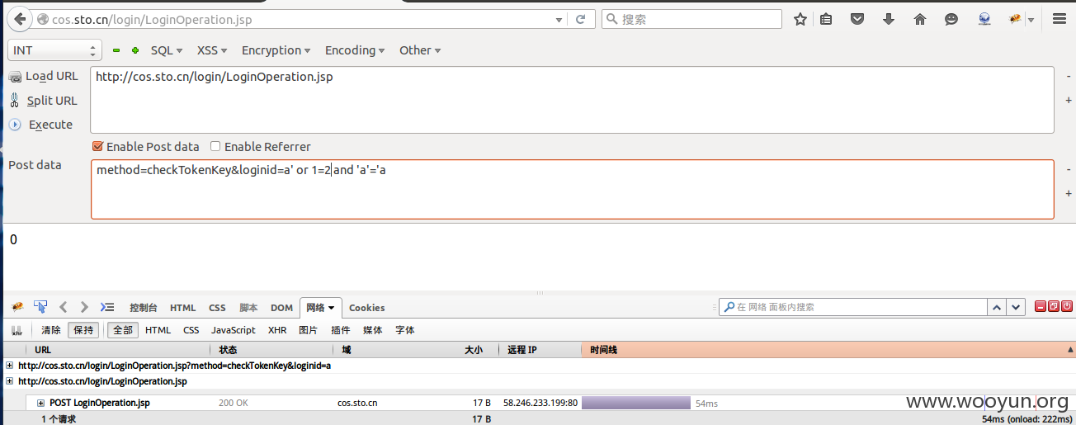Screen dimensions: 1076x425
Task: Filter requests by 图片 images
Action: pyautogui.click(x=308, y=330)
